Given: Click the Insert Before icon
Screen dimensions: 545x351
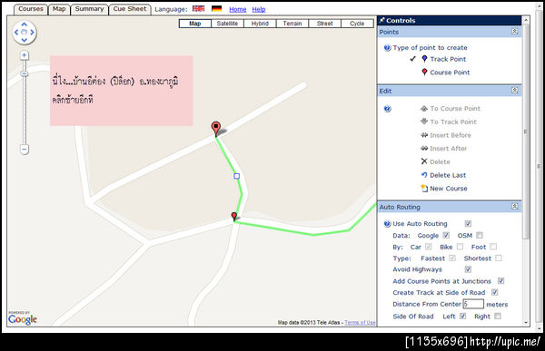Looking at the screenshot, I should pyautogui.click(x=424, y=135).
